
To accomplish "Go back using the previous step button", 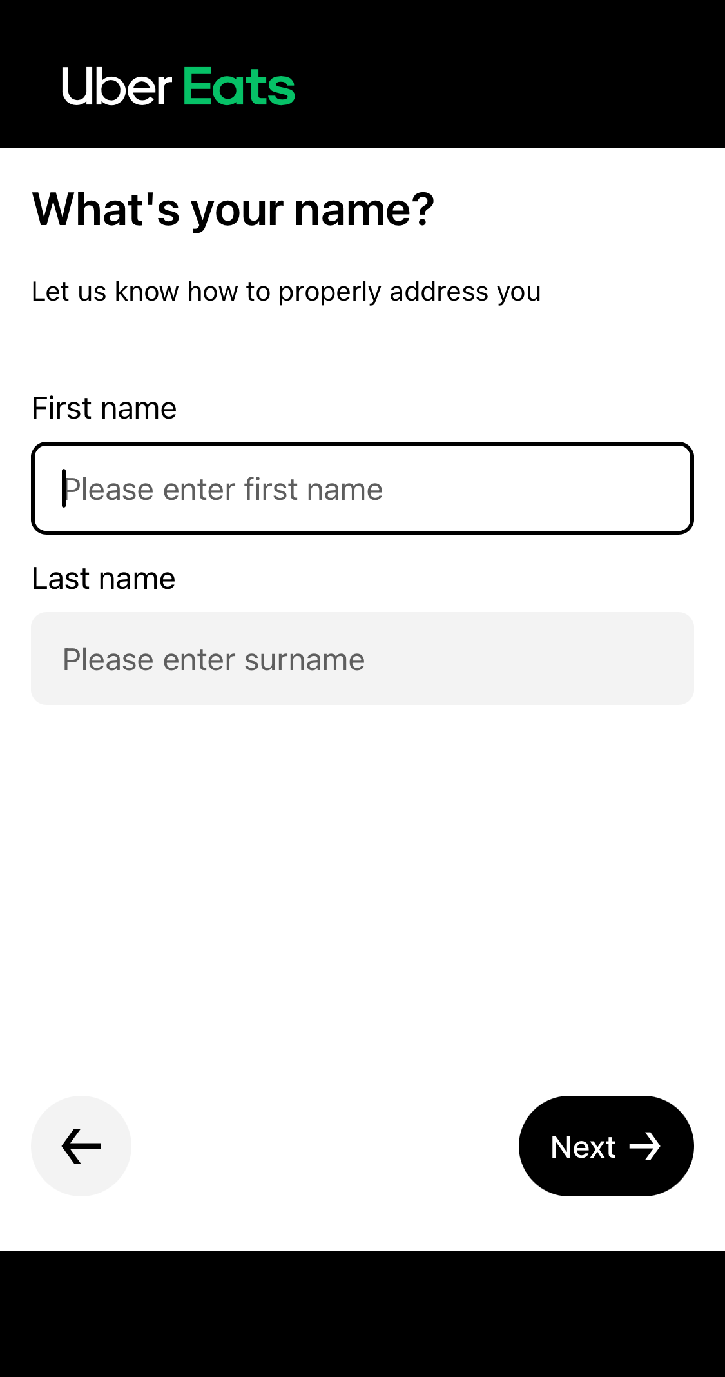I will tap(80, 1145).
